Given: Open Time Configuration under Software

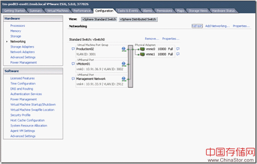Looking at the screenshot, I should point(23,84).
